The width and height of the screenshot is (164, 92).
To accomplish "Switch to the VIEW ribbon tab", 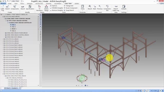I will [16, 4].
